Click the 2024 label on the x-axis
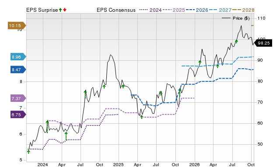The height and width of the screenshot is (167, 280). pyautogui.click(x=42, y=164)
